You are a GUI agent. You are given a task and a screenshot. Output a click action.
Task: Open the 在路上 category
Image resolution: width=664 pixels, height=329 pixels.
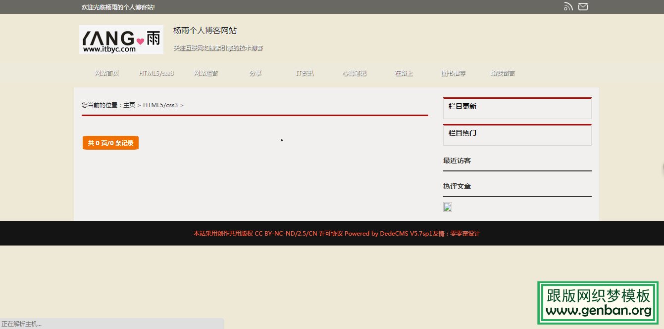pos(403,73)
